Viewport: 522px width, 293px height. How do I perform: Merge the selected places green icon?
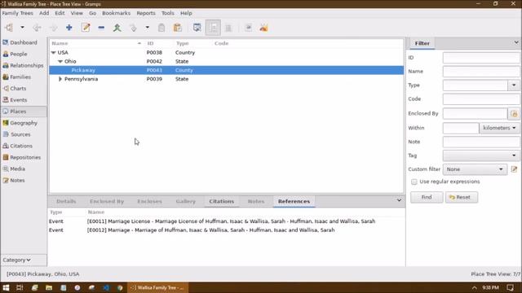(117, 28)
